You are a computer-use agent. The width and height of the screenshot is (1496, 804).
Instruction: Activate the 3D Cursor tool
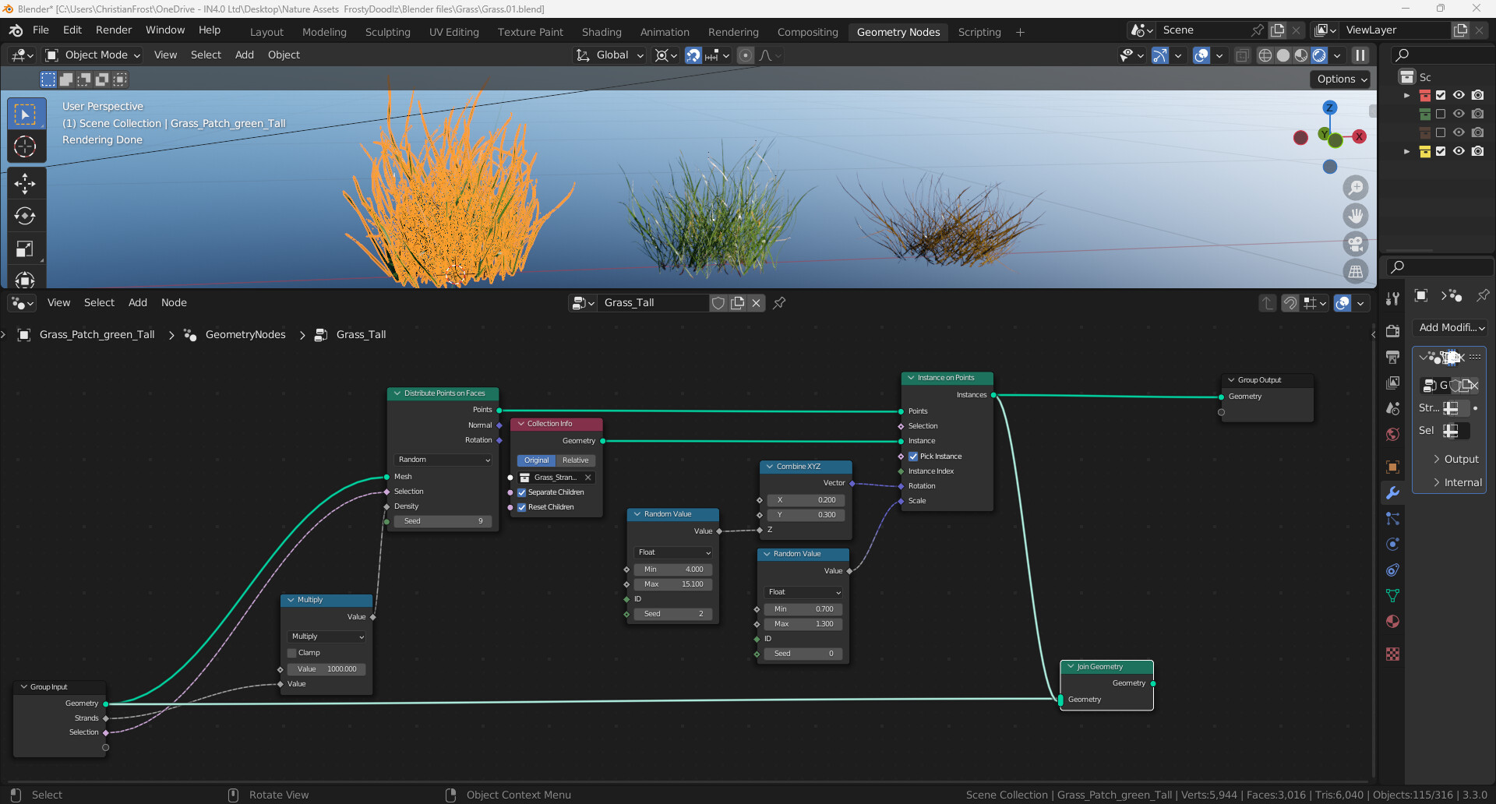point(25,146)
